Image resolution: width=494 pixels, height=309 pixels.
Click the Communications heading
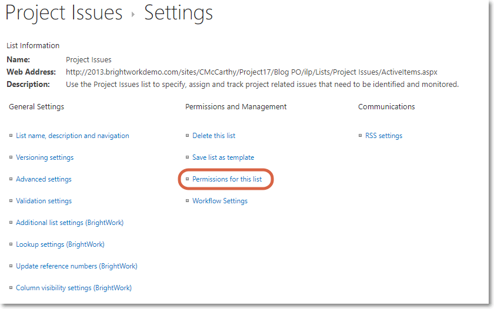pyautogui.click(x=386, y=107)
